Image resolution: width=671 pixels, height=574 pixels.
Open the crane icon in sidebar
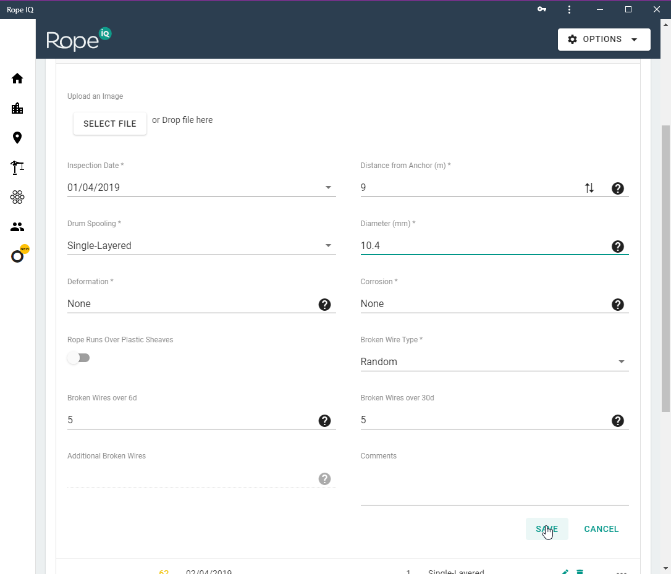17,167
